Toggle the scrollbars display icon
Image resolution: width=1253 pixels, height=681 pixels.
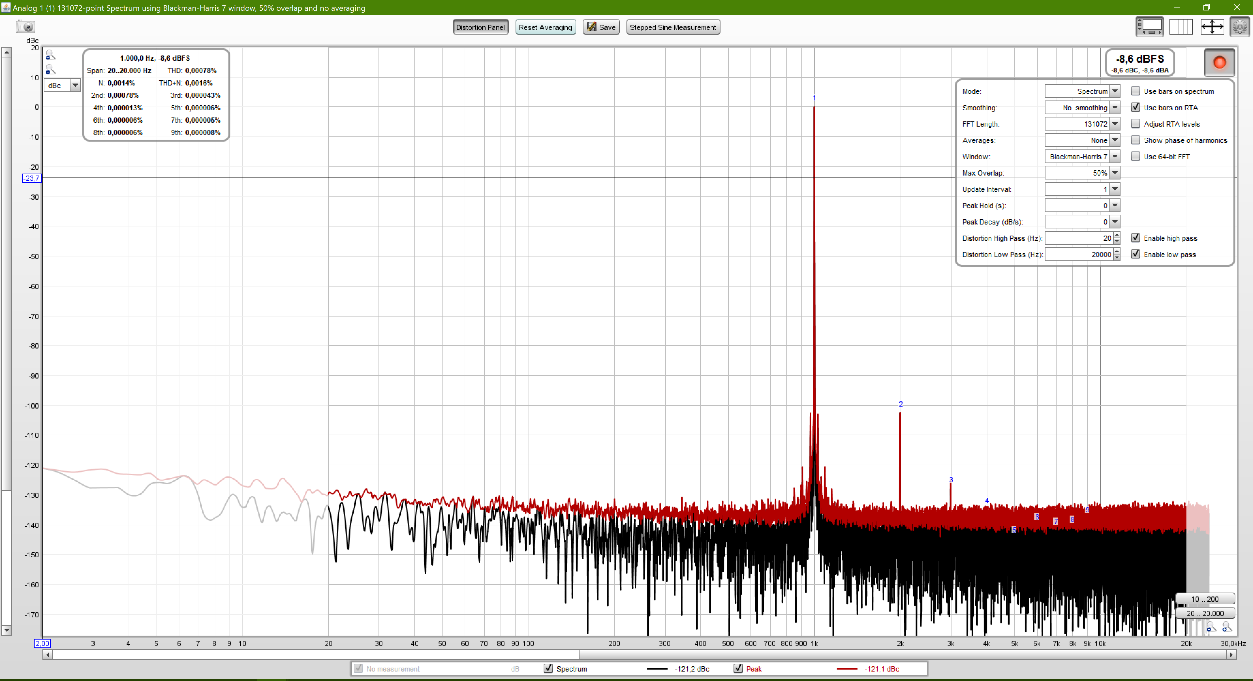pyautogui.click(x=1149, y=27)
